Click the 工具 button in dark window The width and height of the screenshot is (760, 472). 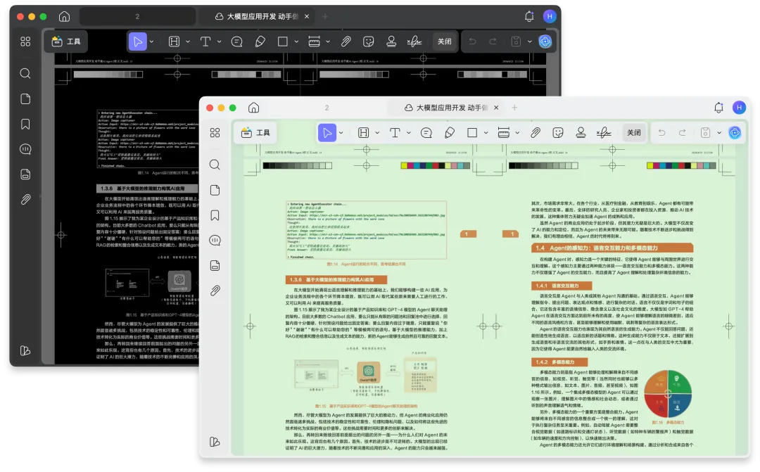tap(66, 42)
